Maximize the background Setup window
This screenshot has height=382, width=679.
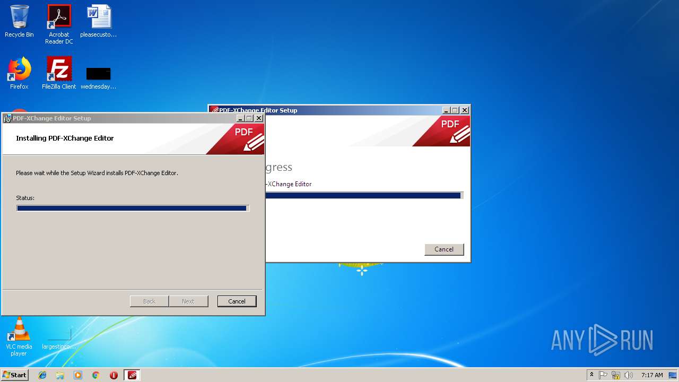(455, 110)
